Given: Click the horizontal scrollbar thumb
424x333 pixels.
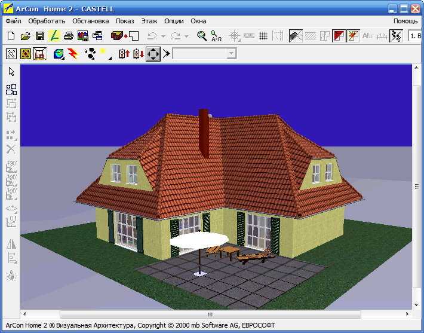Looking at the screenshot, I should [210, 314].
